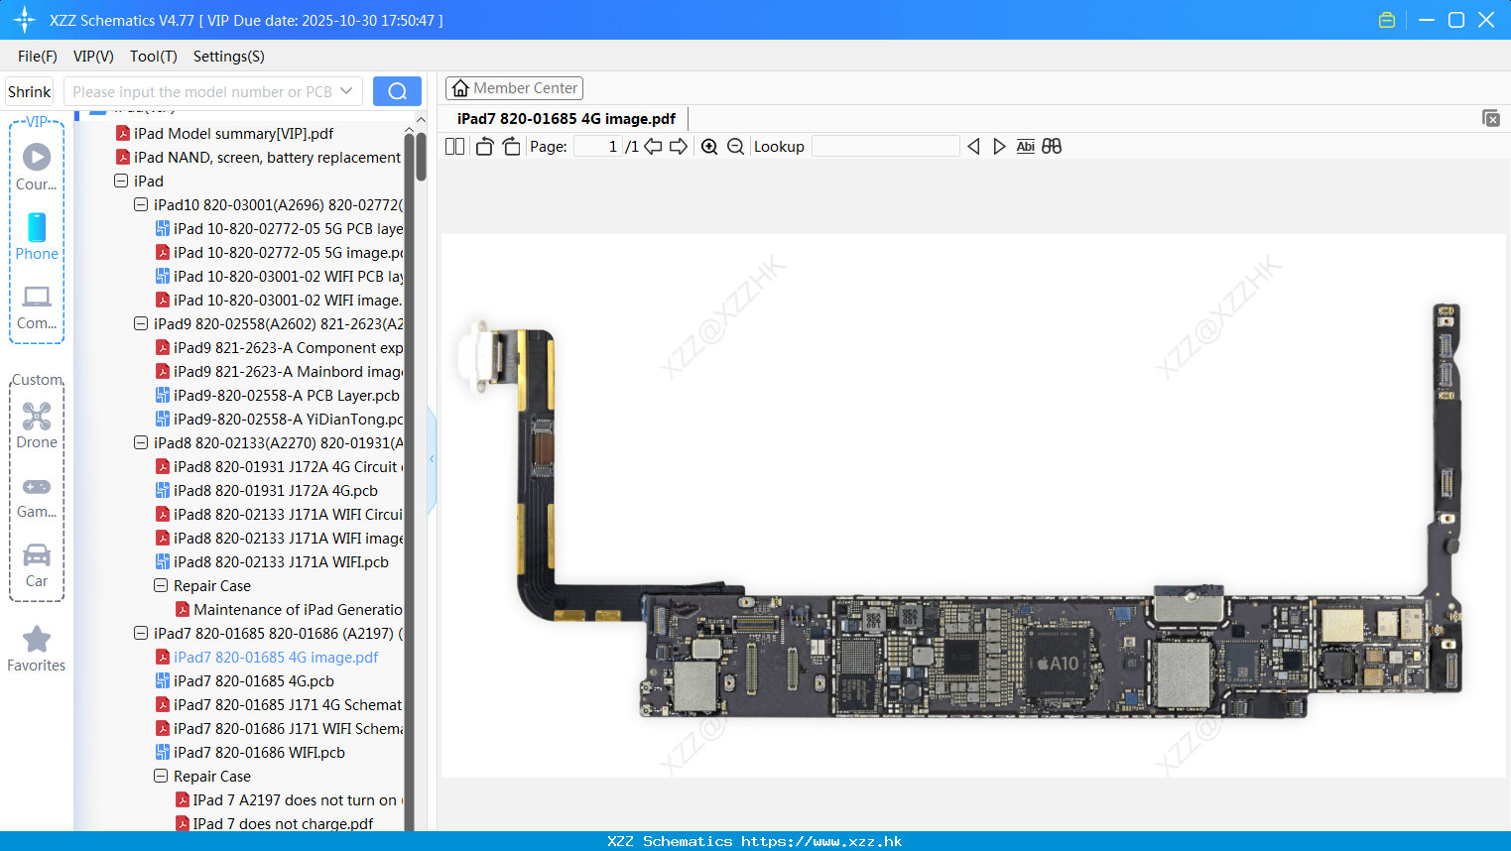The width and height of the screenshot is (1511, 851).
Task: Collapse the iPad10 820-03001 node
Action: 141,204
